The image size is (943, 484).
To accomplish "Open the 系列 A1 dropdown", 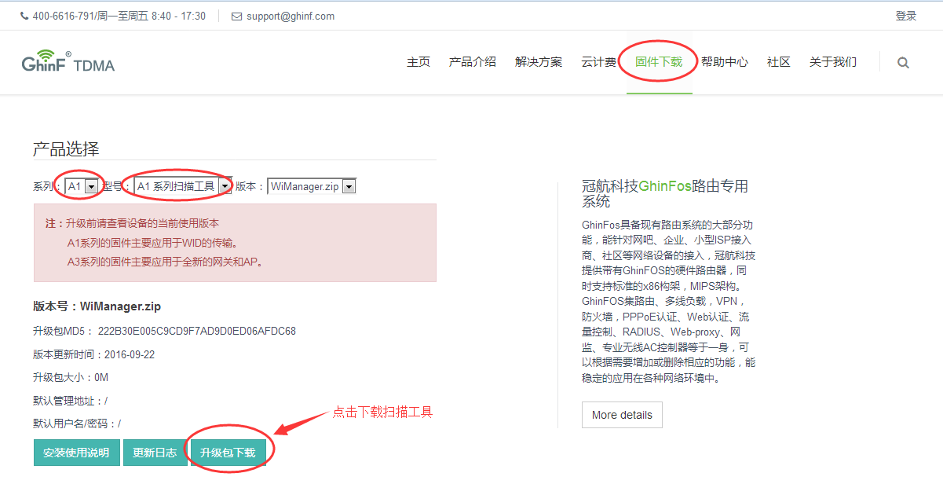I will point(82,186).
